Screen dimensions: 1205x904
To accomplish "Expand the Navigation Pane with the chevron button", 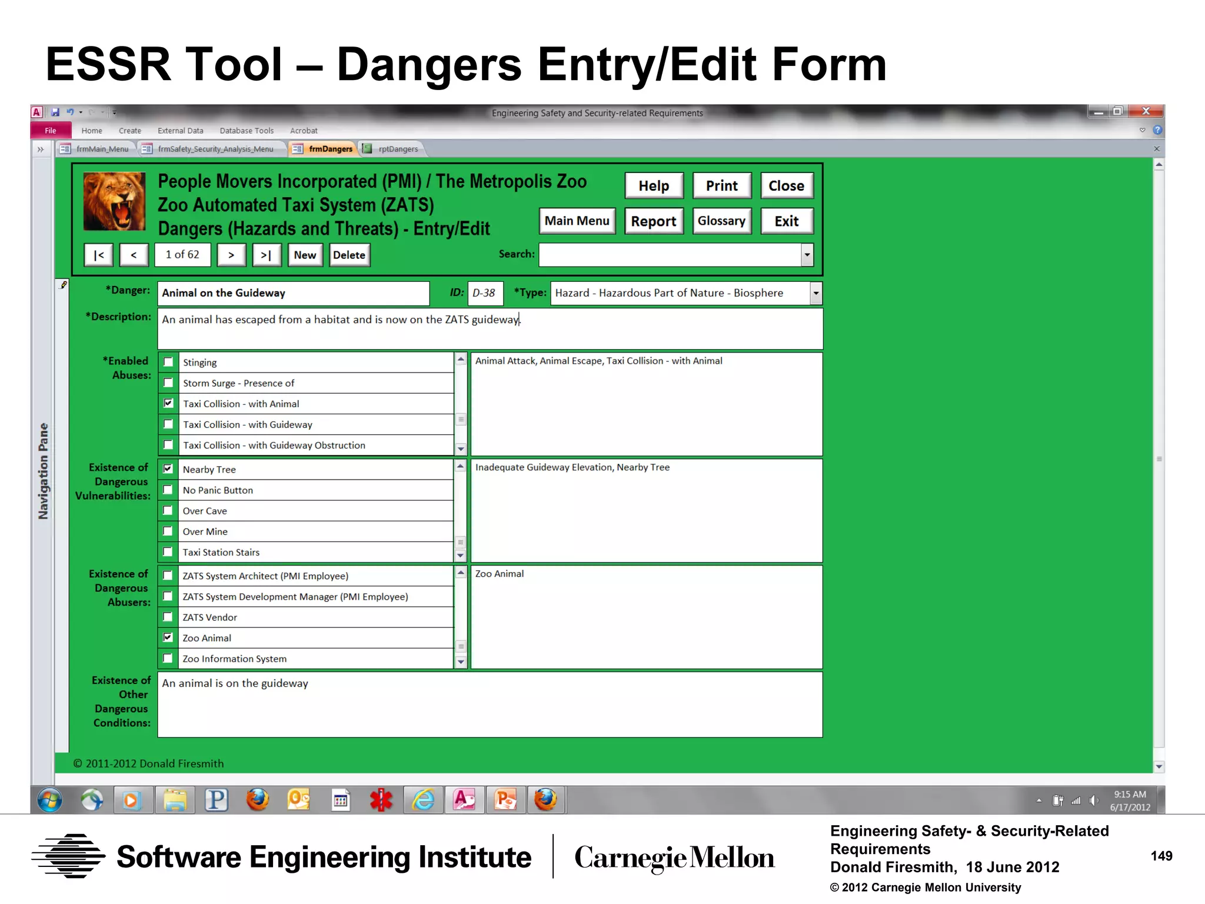I will click(x=41, y=149).
